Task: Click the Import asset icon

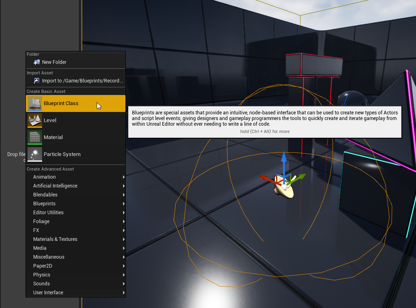Action: (x=36, y=81)
